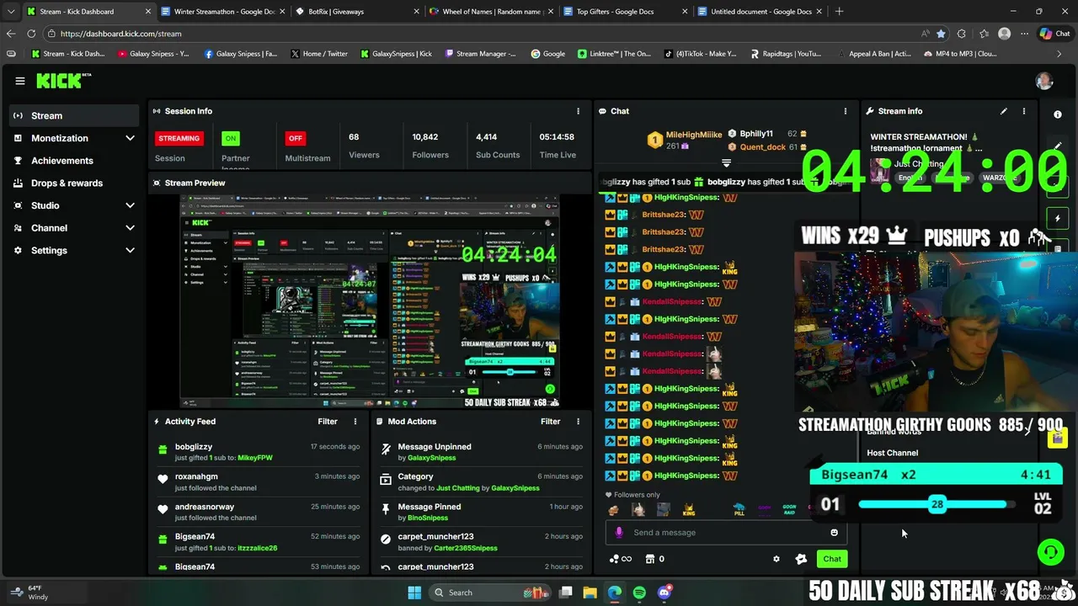This screenshot has width=1078, height=606.
Task: Open the Activity Feed Filter dropdown
Action: (x=328, y=422)
